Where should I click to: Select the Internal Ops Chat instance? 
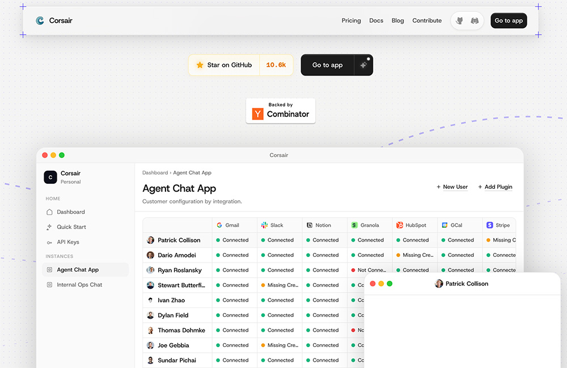click(86, 285)
